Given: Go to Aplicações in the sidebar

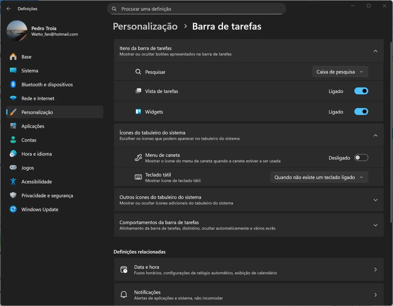Looking at the screenshot, I should point(33,126).
